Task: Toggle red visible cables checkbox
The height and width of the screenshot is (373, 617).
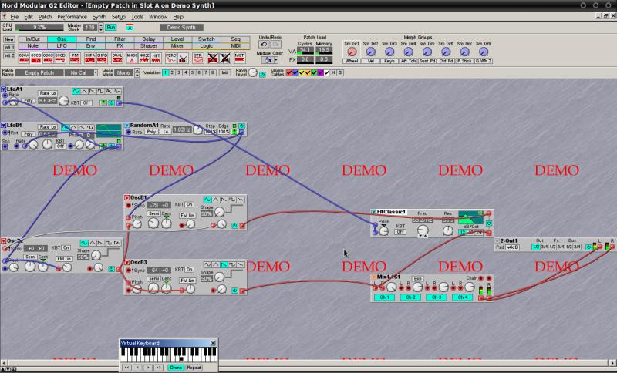Action: [x=289, y=72]
